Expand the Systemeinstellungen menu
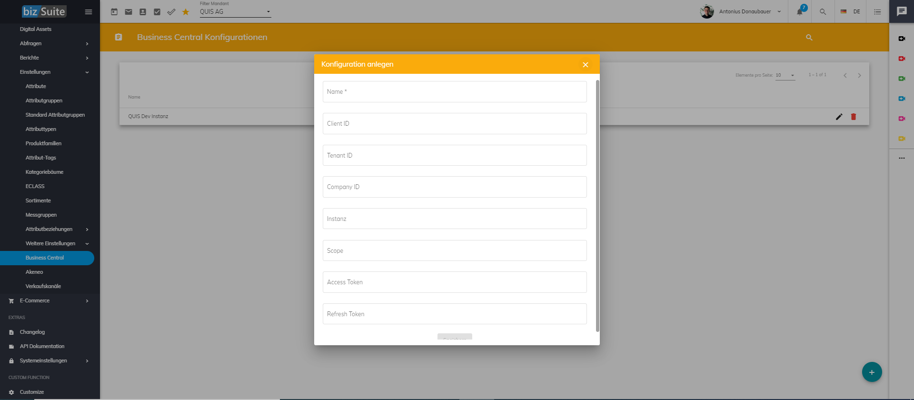The width and height of the screenshot is (914, 400). (50, 360)
